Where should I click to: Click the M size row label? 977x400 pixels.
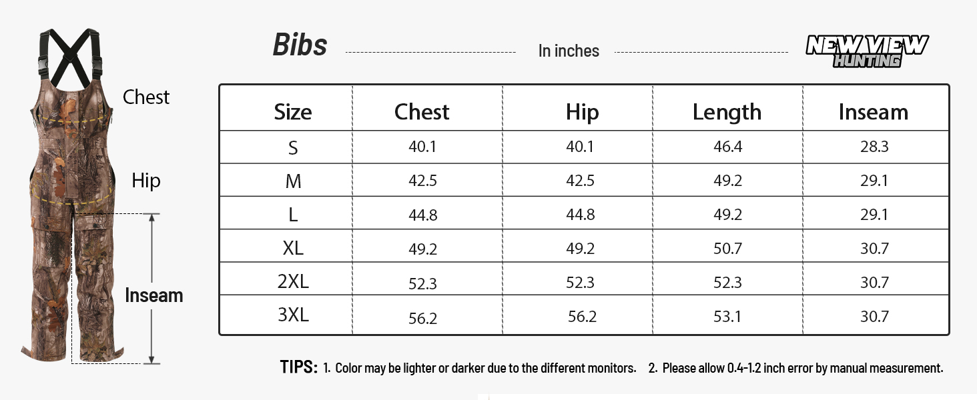pyautogui.click(x=293, y=181)
